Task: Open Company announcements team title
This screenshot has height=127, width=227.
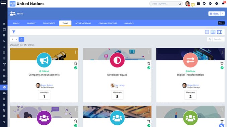Action: click(44, 75)
